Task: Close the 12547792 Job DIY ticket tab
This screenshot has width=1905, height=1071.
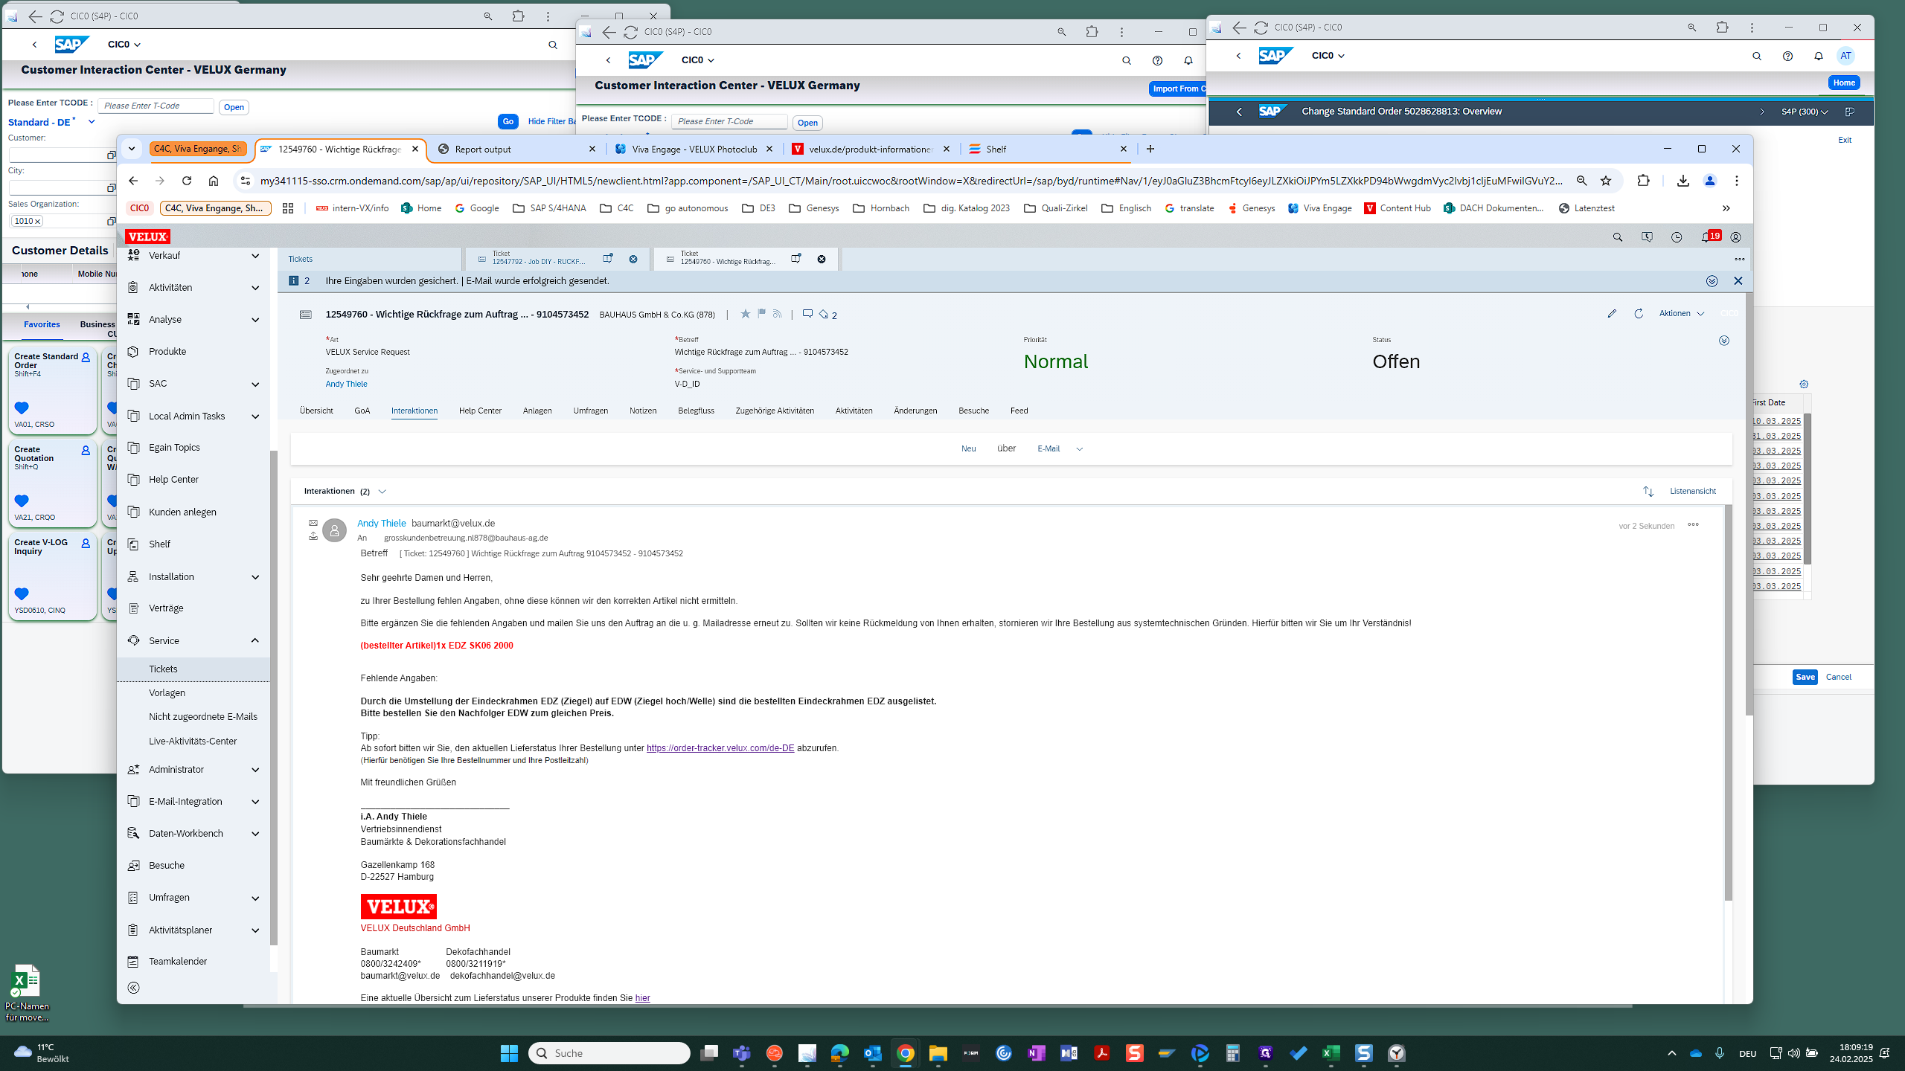Action: pyautogui.click(x=633, y=259)
